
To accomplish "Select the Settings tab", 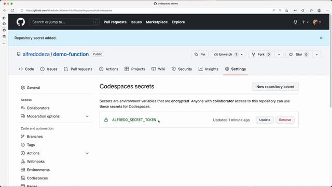I will 236,69.
